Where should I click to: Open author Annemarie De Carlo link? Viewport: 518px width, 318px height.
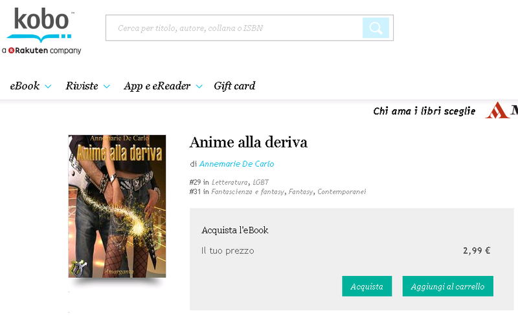236,164
